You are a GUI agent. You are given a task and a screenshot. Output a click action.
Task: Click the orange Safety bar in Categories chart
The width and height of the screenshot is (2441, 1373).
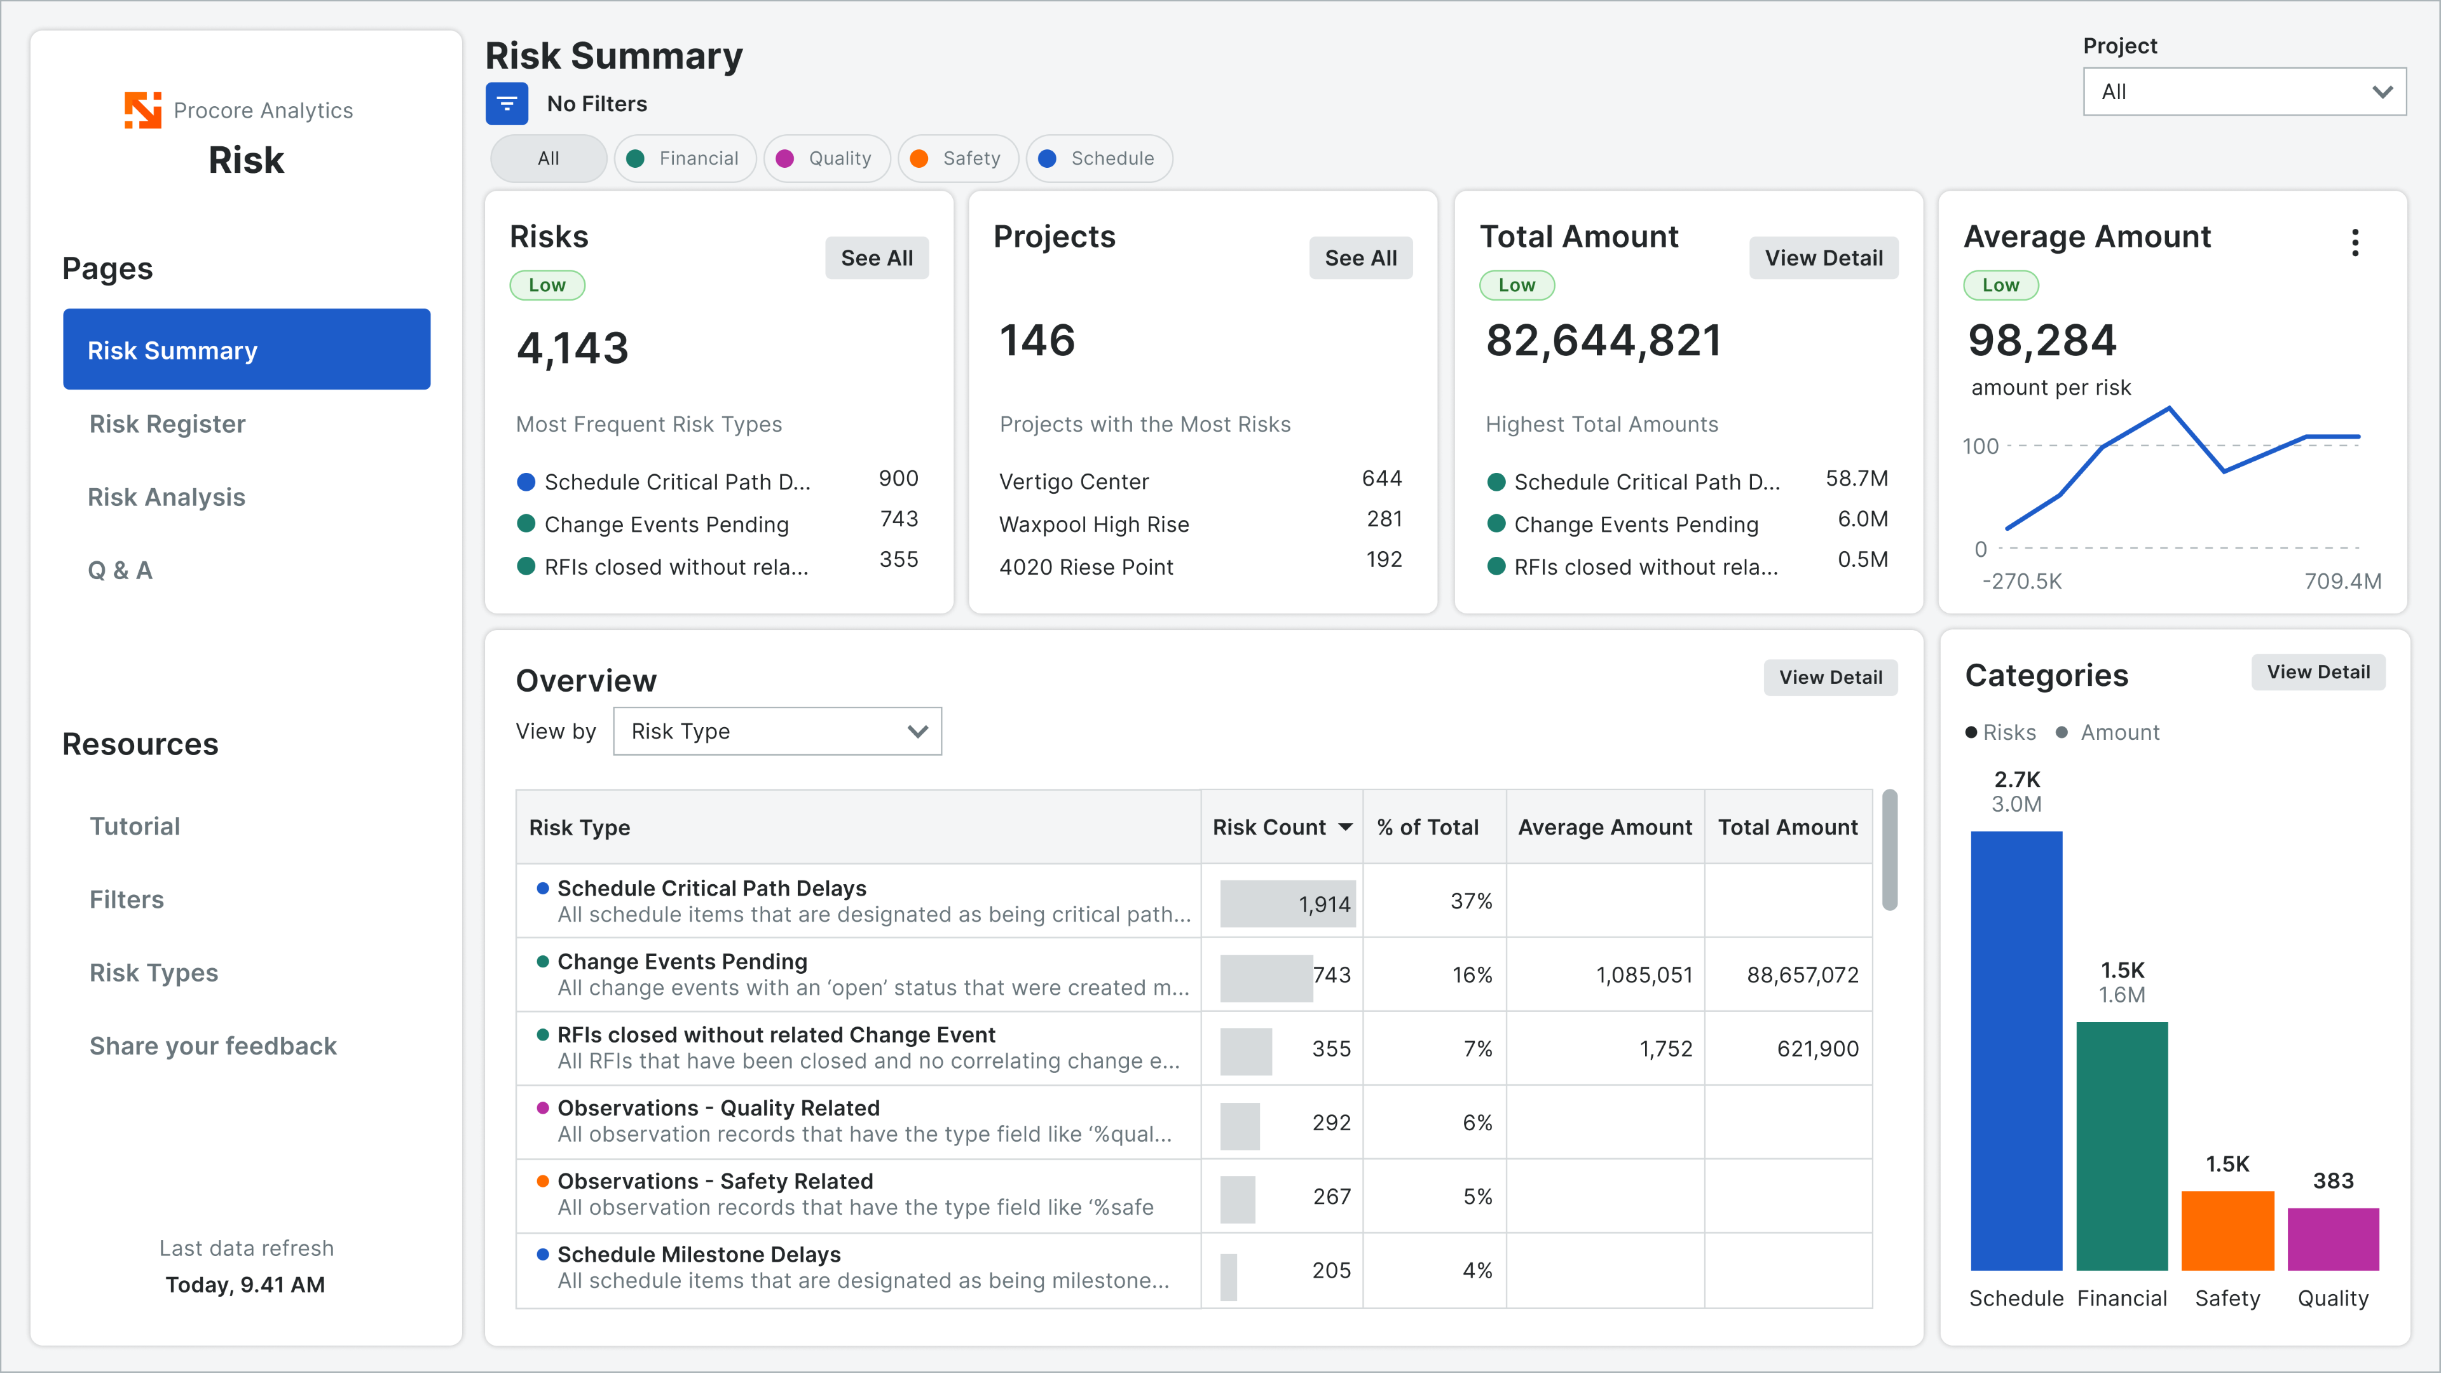[2228, 1231]
